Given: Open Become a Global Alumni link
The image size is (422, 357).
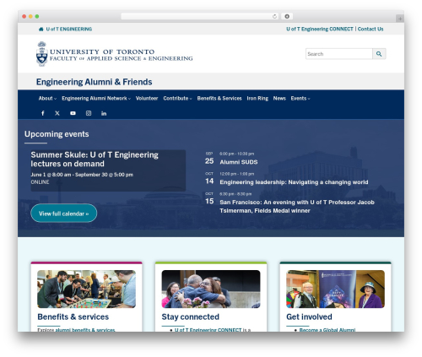Looking at the screenshot, I should pyautogui.click(x=327, y=330).
